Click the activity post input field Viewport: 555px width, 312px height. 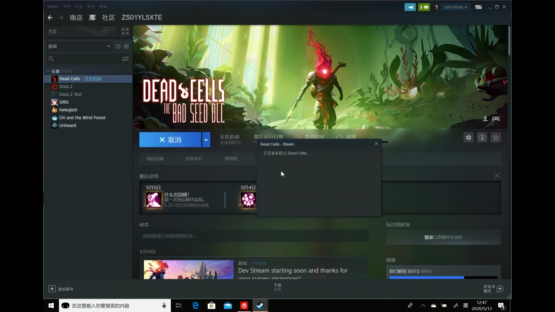[x=254, y=236]
